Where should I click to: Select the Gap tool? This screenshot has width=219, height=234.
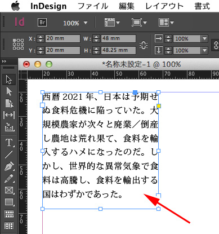[9, 115]
